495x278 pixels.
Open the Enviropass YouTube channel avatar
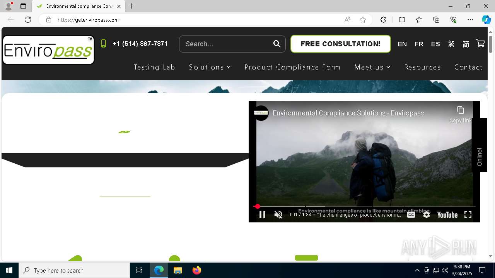(x=261, y=113)
